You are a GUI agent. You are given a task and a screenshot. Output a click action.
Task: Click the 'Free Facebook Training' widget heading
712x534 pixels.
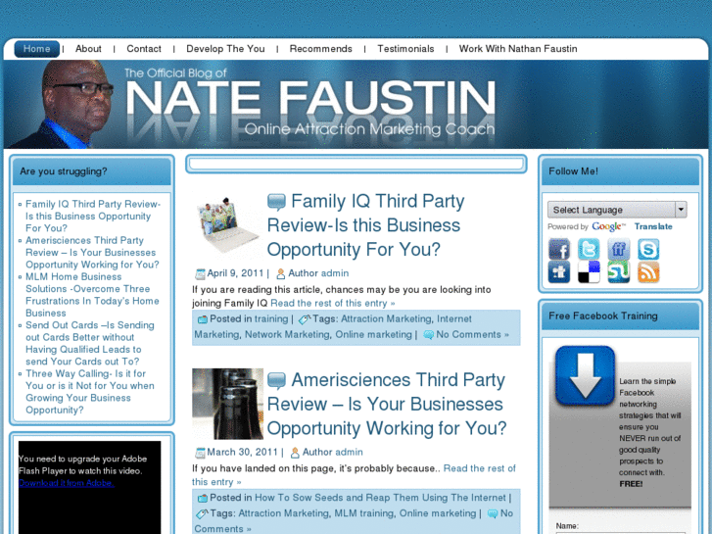tap(602, 316)
